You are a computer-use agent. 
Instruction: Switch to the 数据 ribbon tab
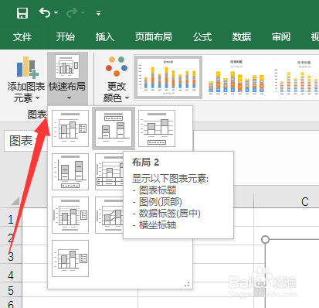click(242, 37)
